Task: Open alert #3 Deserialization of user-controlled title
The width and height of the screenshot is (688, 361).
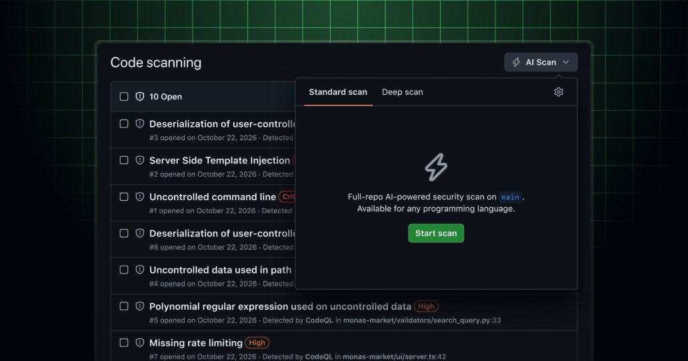Action: (222, 124)
